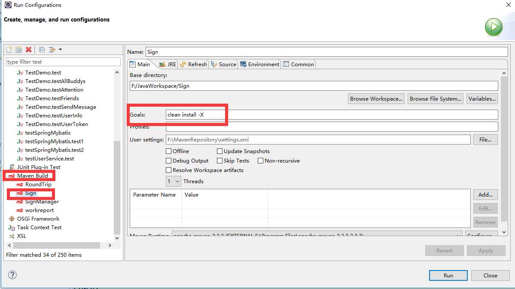The width and height of the screenshot is (515, 289).
Task: Click the XSL configuration icon
Action: pos(12,236)
